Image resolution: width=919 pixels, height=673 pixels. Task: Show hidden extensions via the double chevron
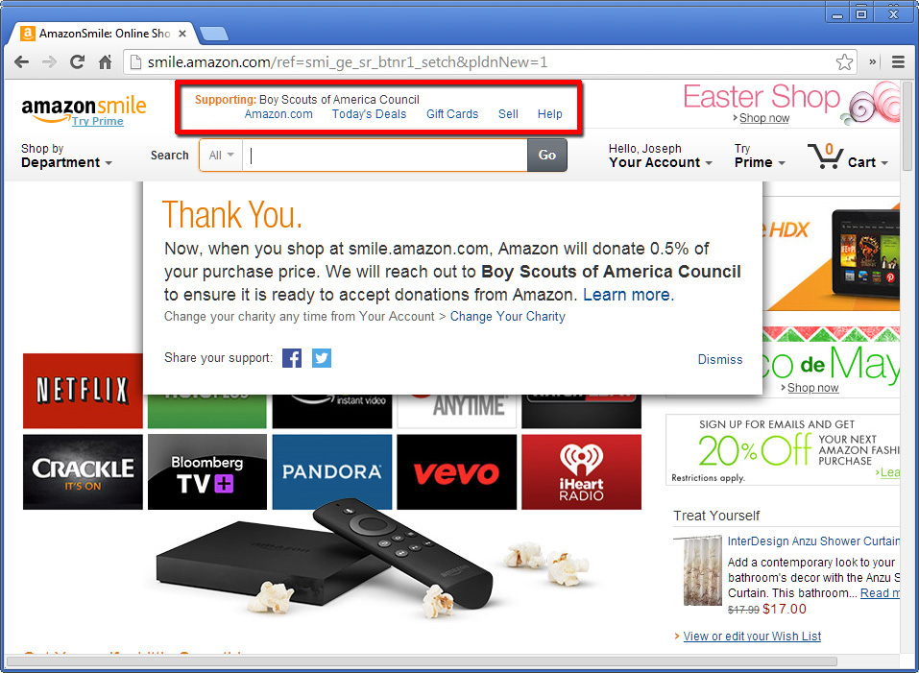[873, 62]
